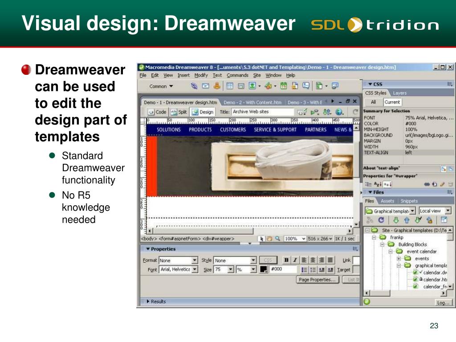Switch CSS panel to All mode
The width and height of the screenshot is (456, 342).
374,102
